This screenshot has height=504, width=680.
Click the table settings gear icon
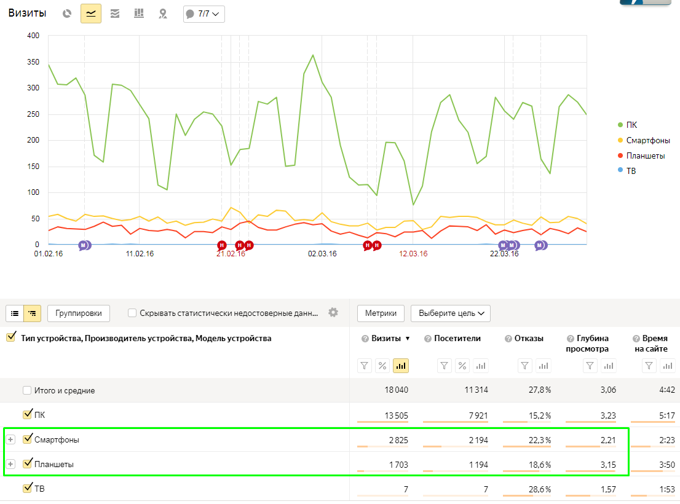(x=333, y=312)
